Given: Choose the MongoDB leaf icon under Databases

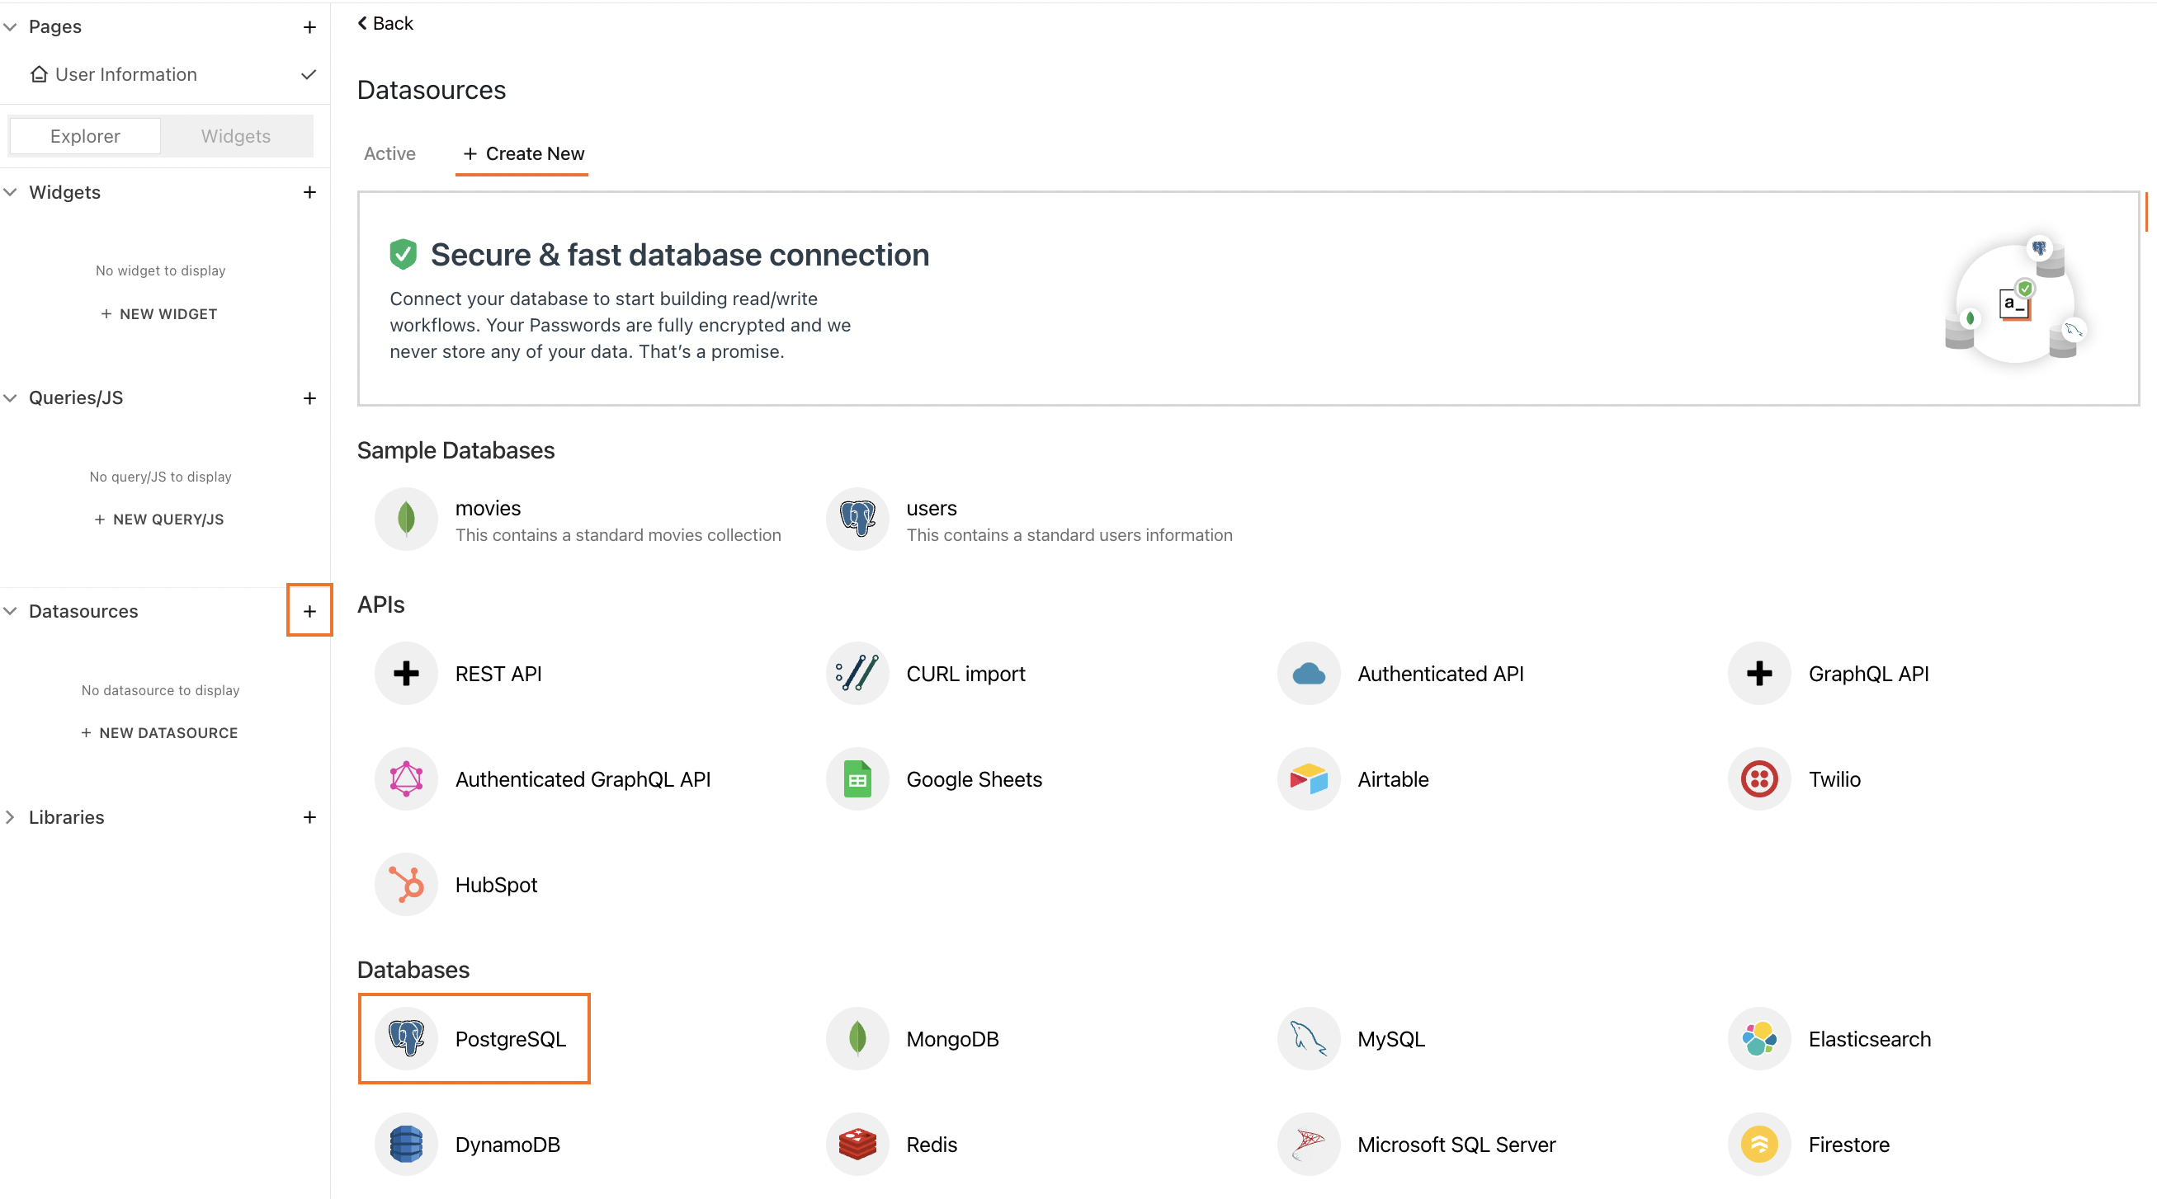Looking at the screenshot, I should (x=857, y=1038).
